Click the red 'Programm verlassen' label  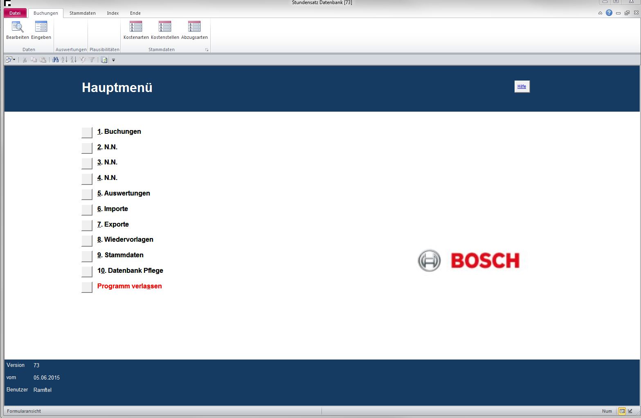[130, 286]
